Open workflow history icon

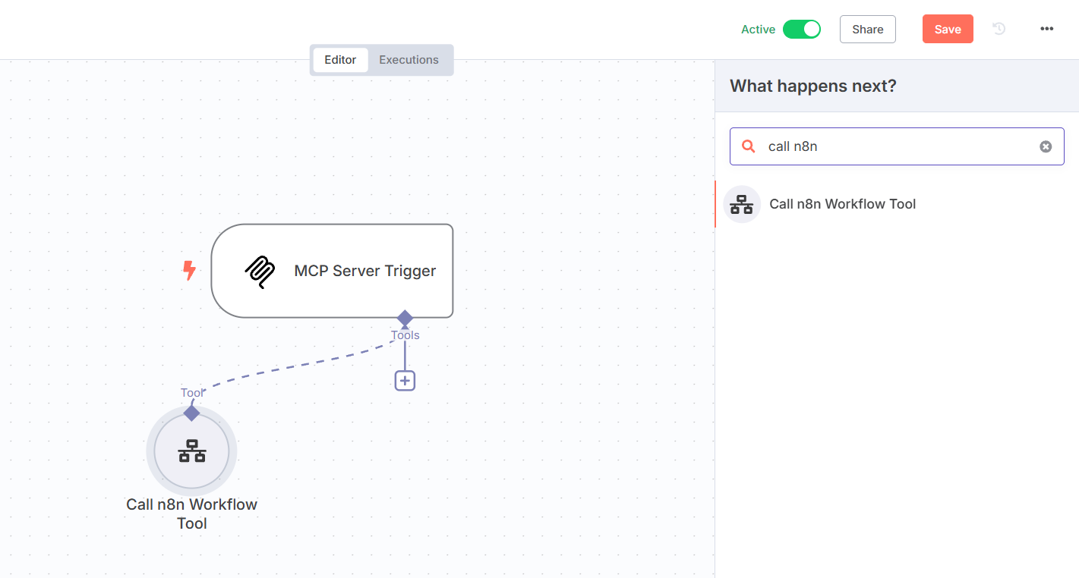(999, 29)
